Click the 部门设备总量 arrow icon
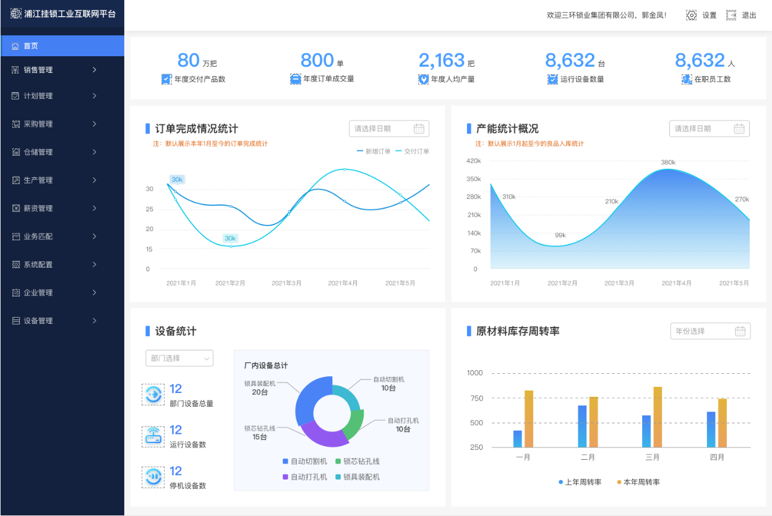This screenshot has width=772, height=516. click(153, 394)
